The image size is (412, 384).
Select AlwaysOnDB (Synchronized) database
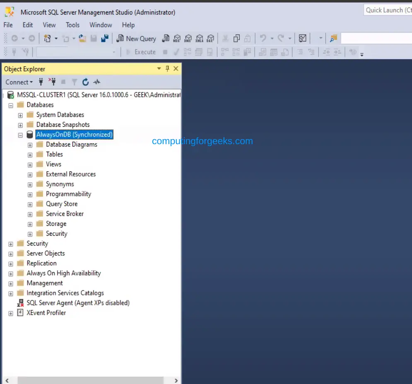pyautogui.click(x=75, y=135)
